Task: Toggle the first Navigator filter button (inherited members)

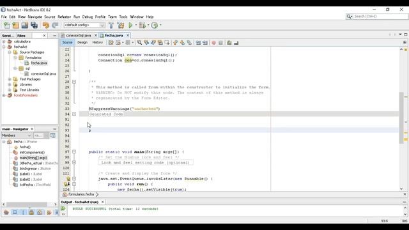Action: point(6,212)
